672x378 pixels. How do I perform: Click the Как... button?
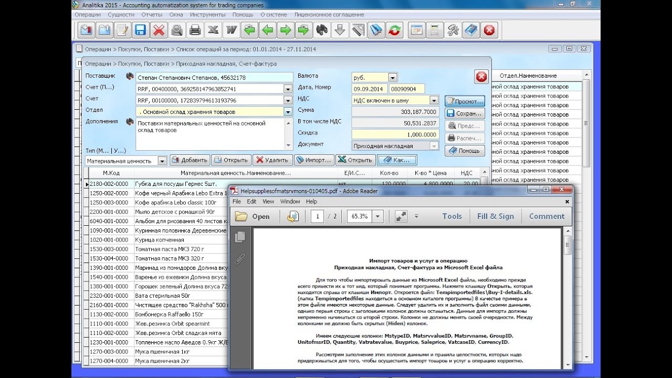397,160
